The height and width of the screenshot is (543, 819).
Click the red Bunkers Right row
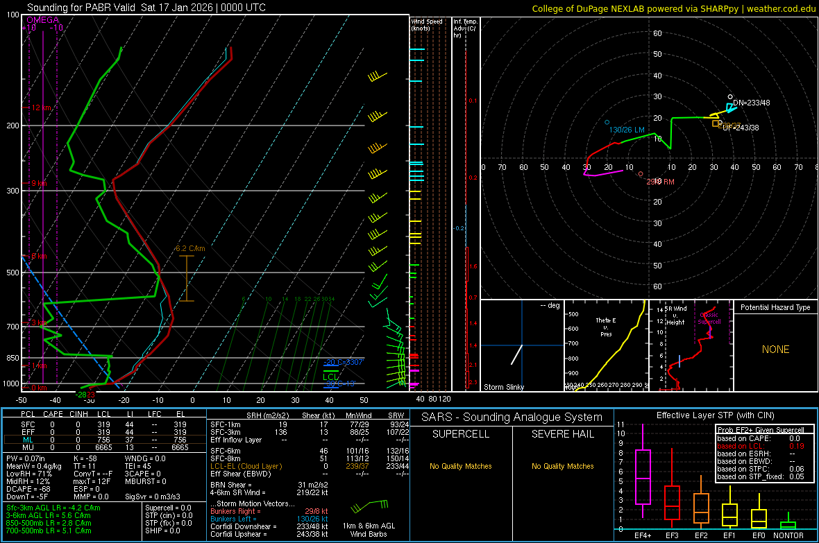point(269,511)
